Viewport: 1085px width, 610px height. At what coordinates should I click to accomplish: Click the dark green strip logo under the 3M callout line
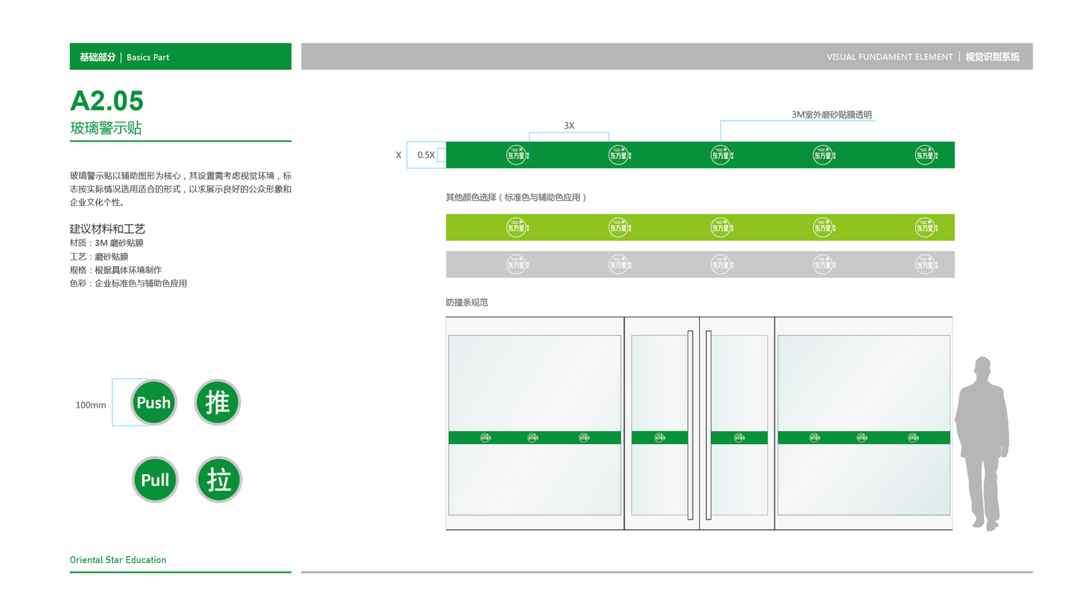pyautogui.click(x=721, y=155)
